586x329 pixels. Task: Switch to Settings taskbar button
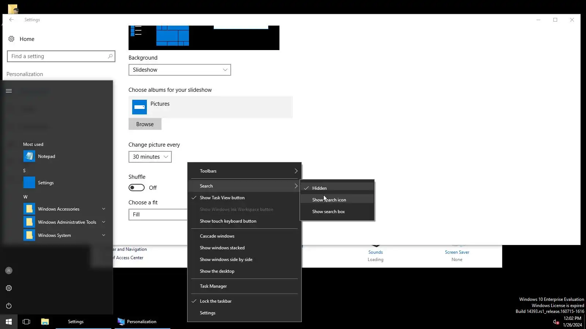point(84,322)
